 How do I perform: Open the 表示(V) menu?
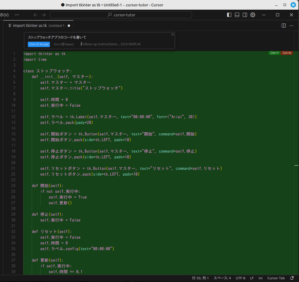point(4,15)
